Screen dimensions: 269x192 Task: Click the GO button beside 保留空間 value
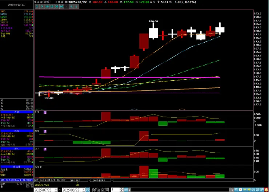coord(125,190)
